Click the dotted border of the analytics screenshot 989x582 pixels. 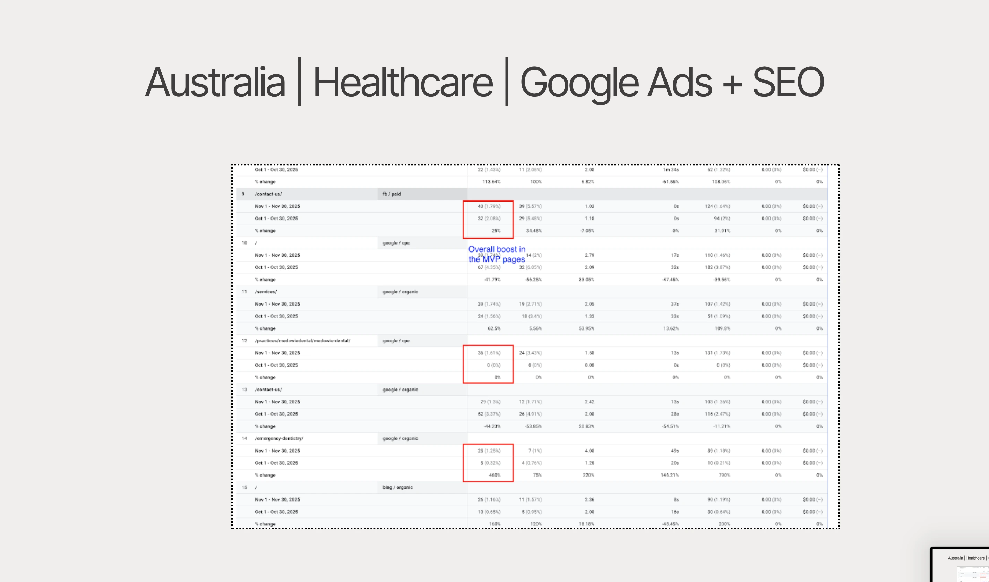(x=232, y=345)
